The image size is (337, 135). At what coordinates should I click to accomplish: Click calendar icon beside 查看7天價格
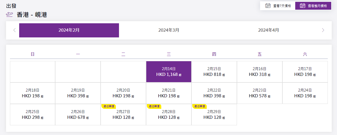point(268,6)
